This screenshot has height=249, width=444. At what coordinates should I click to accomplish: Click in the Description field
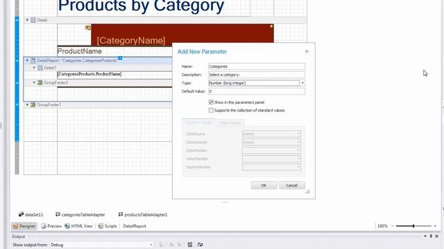tap(257, 75)
